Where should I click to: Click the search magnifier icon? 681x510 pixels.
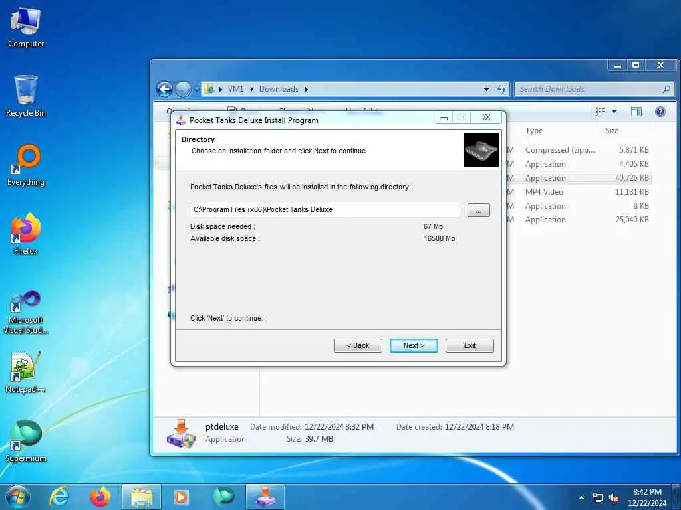point(666,89)
